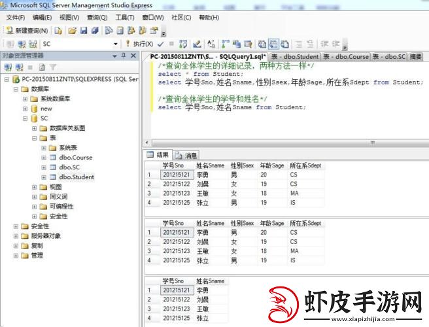Click the Parse checkmark icon
The width and height of the screenshot is (429, 327).
[x=161, y=44]
